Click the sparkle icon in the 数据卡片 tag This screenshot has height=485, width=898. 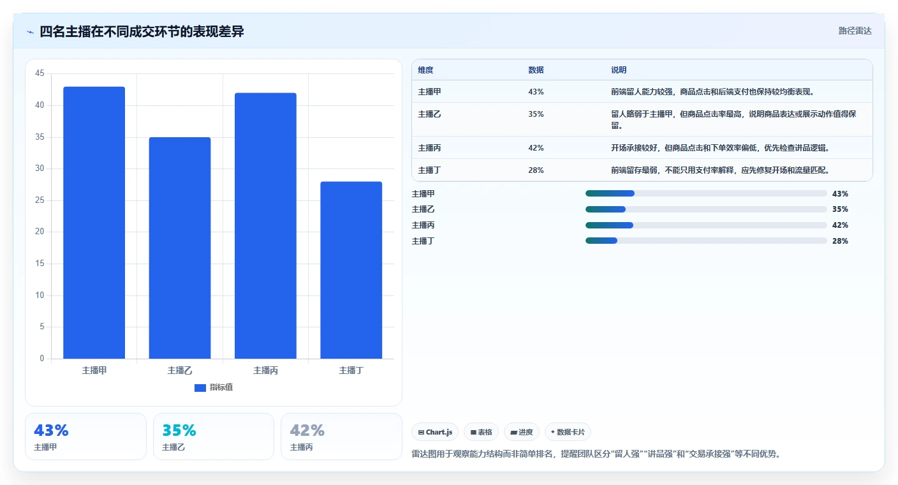(x=553, y=432)
